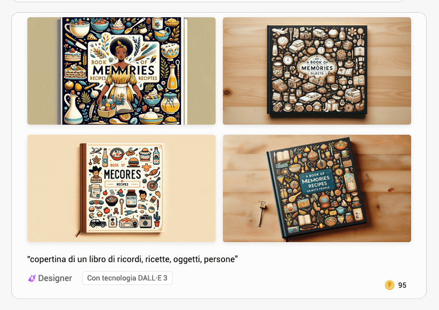The width and height of the screenshot is (439, 310).
Task: Open the black Book of Memories Objects image
Action: click(317, 71)
